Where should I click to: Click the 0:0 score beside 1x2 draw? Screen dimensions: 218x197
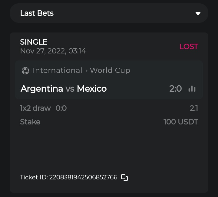(x=61, y=108)
